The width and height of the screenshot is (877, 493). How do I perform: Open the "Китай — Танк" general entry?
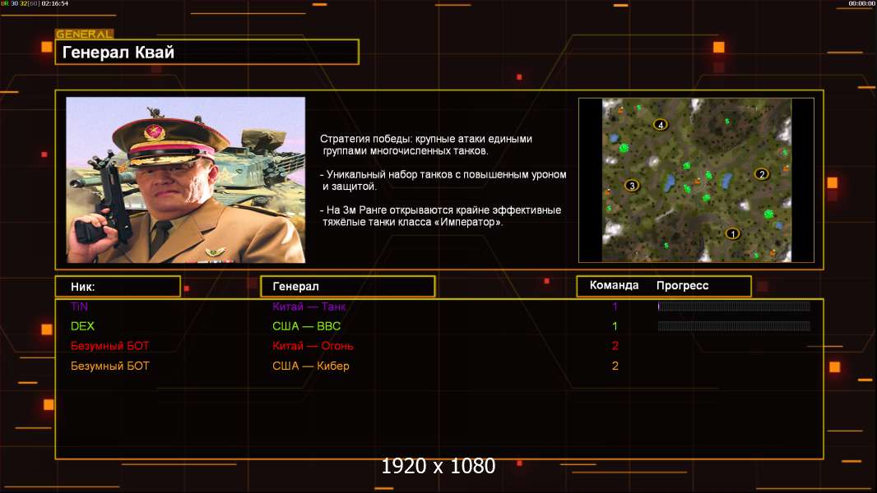[x=309, y=306]
